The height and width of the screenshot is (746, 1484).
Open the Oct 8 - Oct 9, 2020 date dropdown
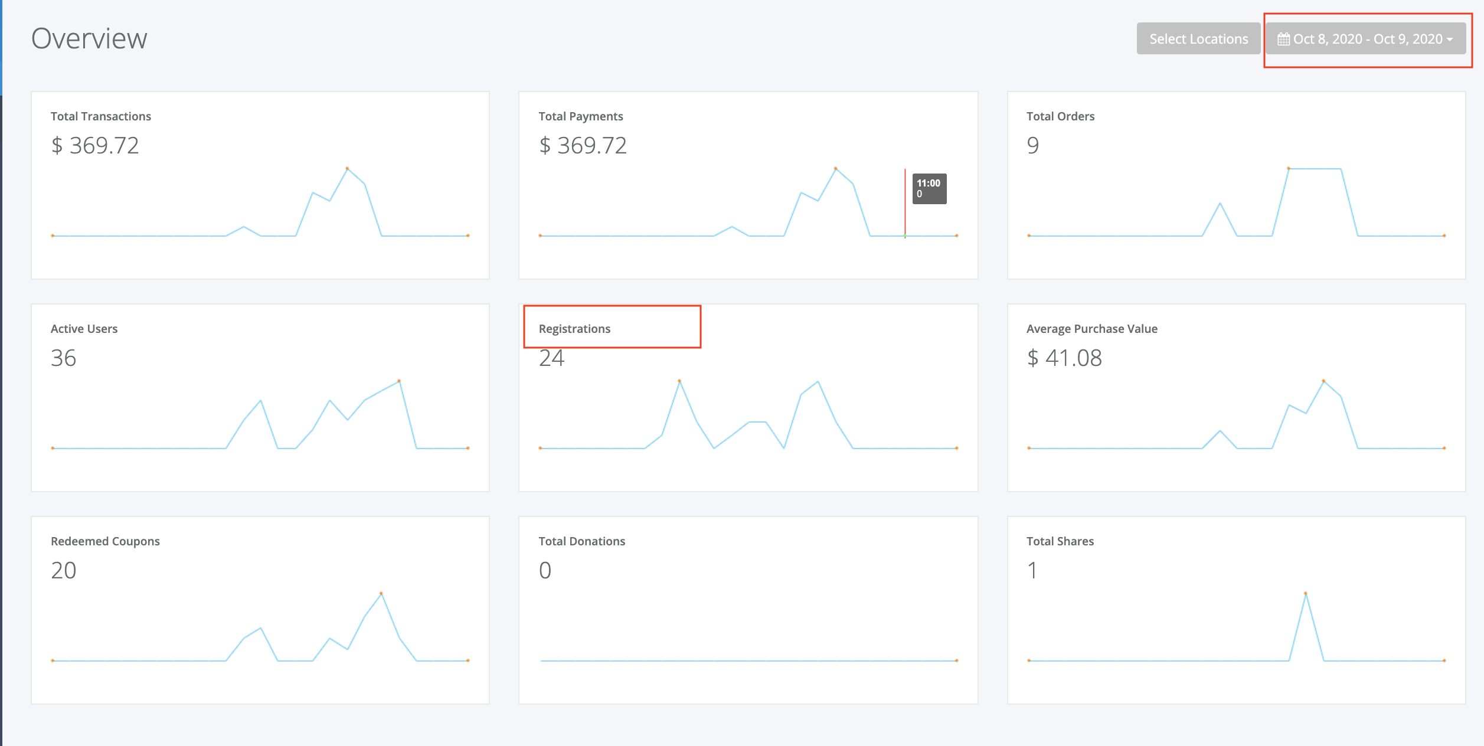pyautogui.click(x=1365, y=38)
